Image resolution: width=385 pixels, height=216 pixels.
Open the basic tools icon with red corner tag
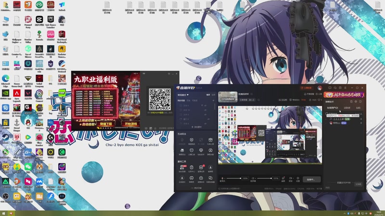pyautogui.click(x=182, y=167)
